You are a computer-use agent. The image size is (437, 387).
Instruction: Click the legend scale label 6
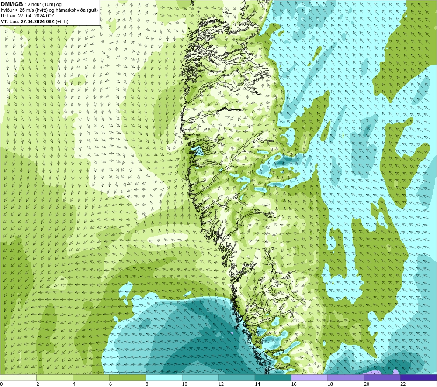coord(111,384)
